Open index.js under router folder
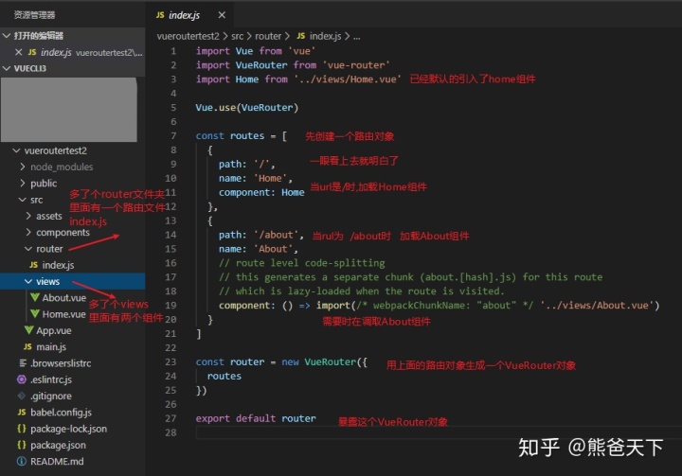 (58, 265)
